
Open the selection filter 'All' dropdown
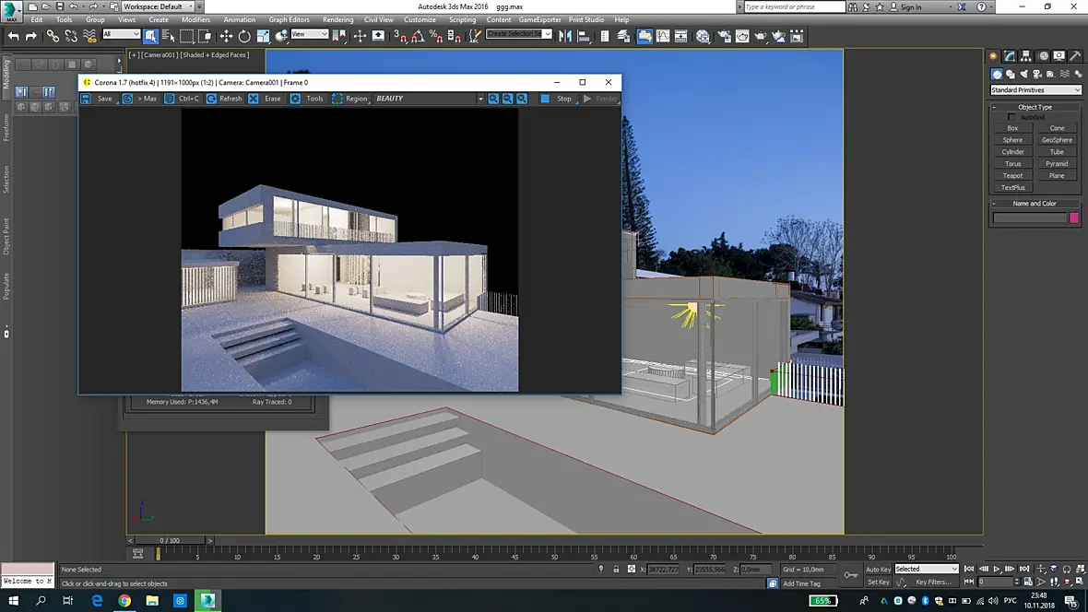pos(122,34)
